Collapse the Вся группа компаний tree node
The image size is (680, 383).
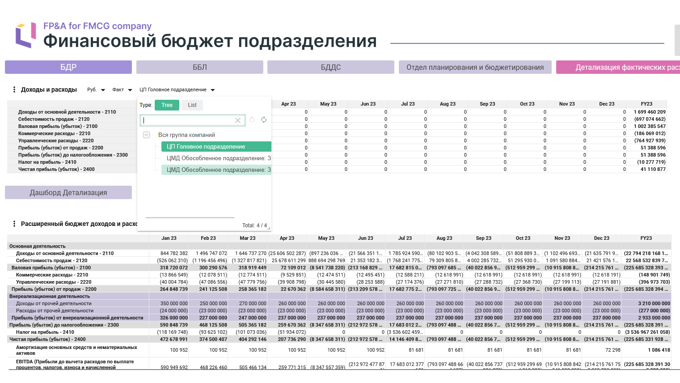coord(146,135)
